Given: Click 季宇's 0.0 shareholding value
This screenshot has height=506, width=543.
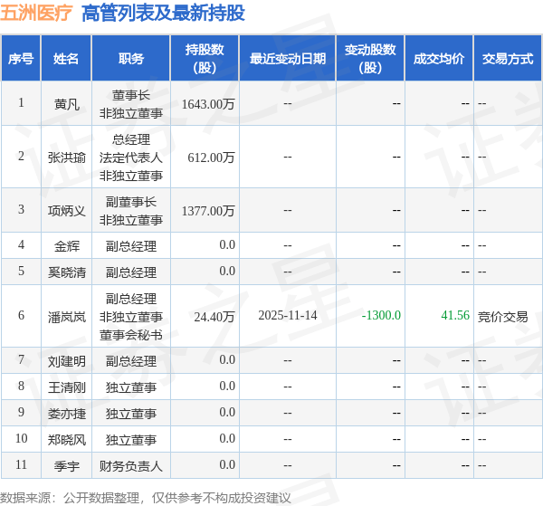Looking at the screenshot, I should click(227, 464).
